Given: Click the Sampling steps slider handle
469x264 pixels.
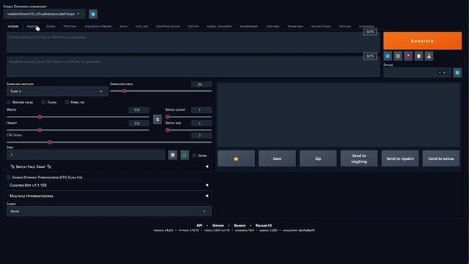Looking at the screenshot, I should tap(125, 91).
